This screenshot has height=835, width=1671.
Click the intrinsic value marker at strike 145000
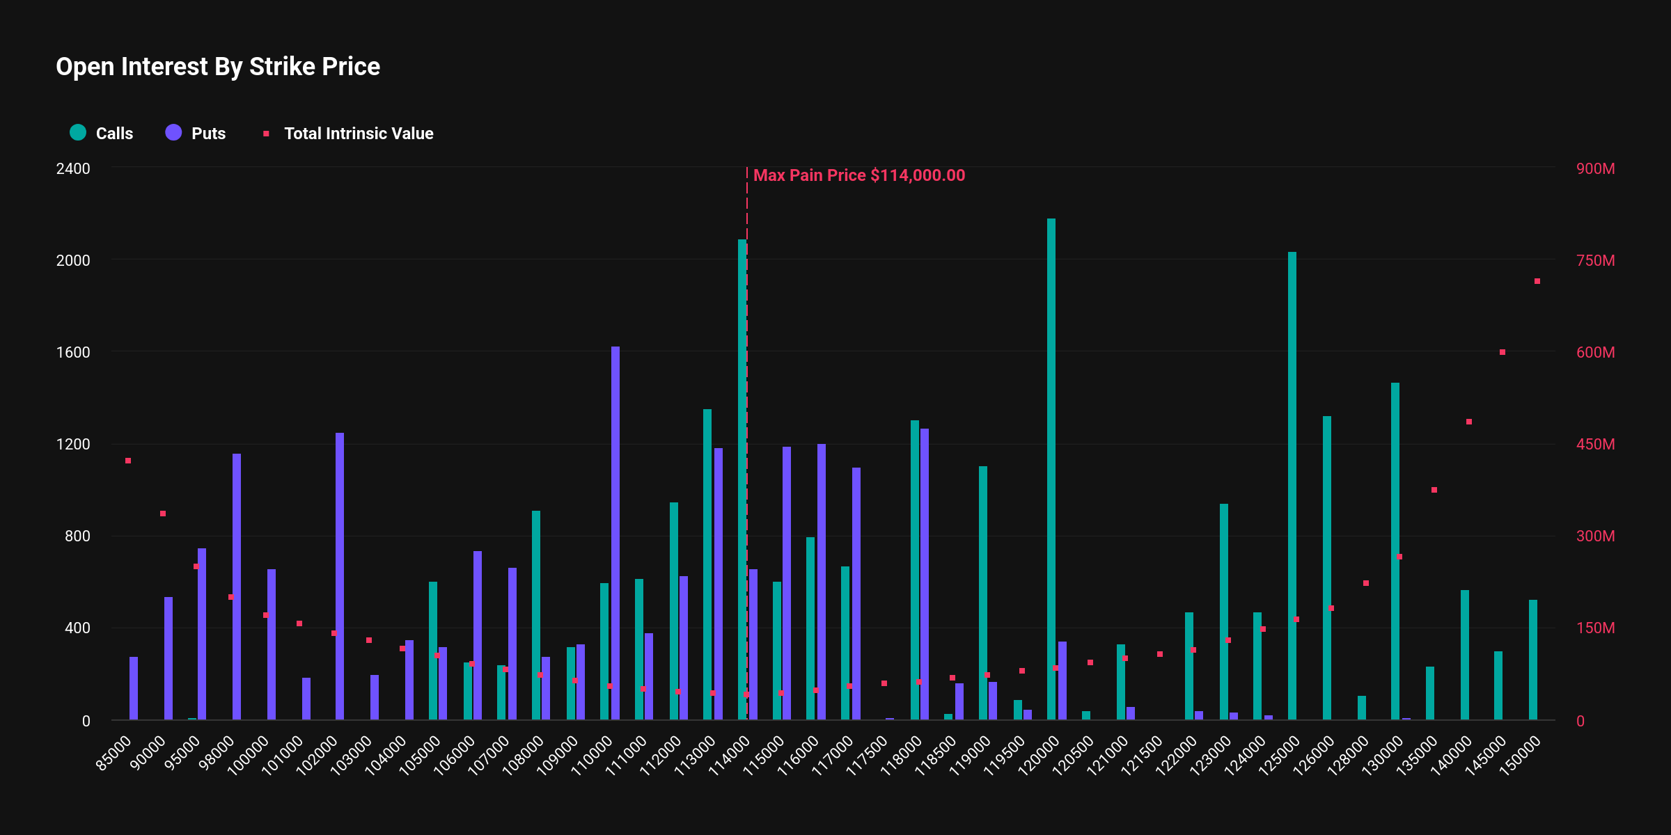point(1503,352)
